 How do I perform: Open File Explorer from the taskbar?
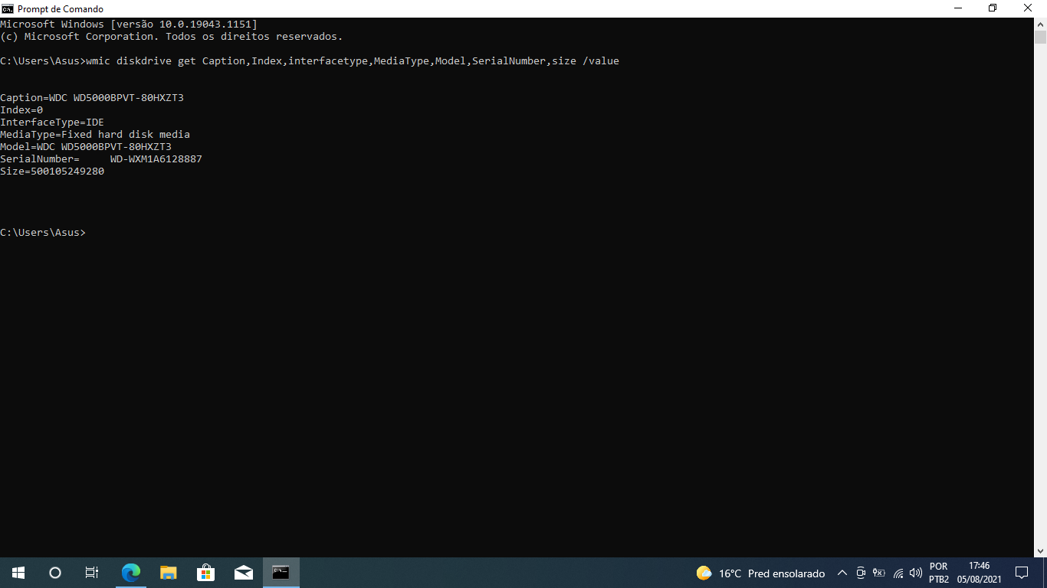tap(169, 573)
